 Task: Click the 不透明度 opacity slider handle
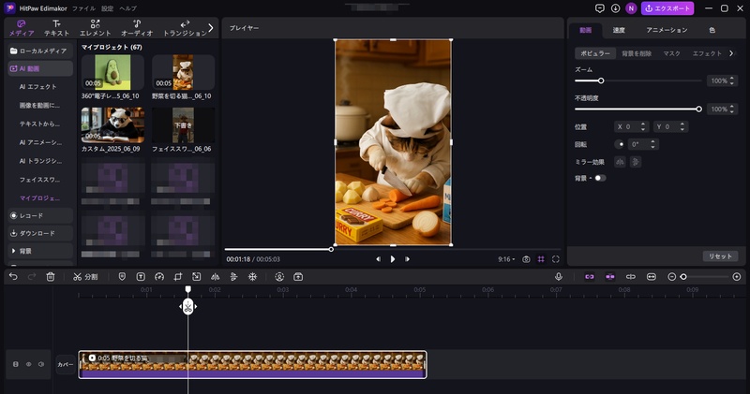click(698, 109)
